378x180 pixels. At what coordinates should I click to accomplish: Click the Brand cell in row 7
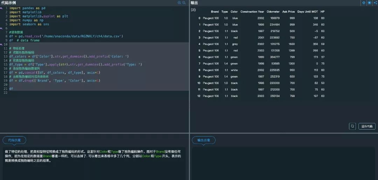point(211,63)
